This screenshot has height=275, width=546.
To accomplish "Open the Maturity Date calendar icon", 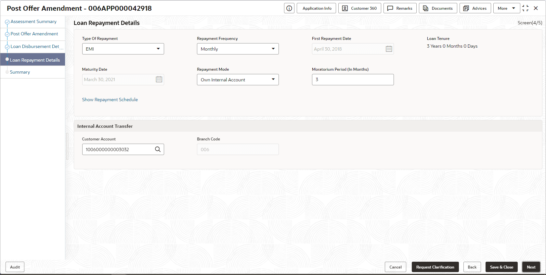I will pyautogui.click(x=159, y=79).
